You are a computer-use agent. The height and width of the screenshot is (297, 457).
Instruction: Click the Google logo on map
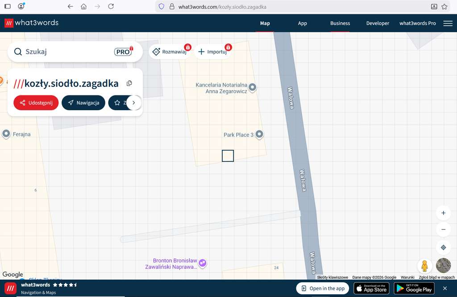[x=13, y=274]
